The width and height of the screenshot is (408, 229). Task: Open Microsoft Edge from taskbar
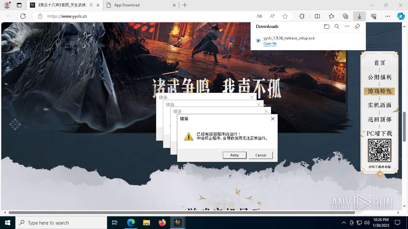[x=131, y=223]
